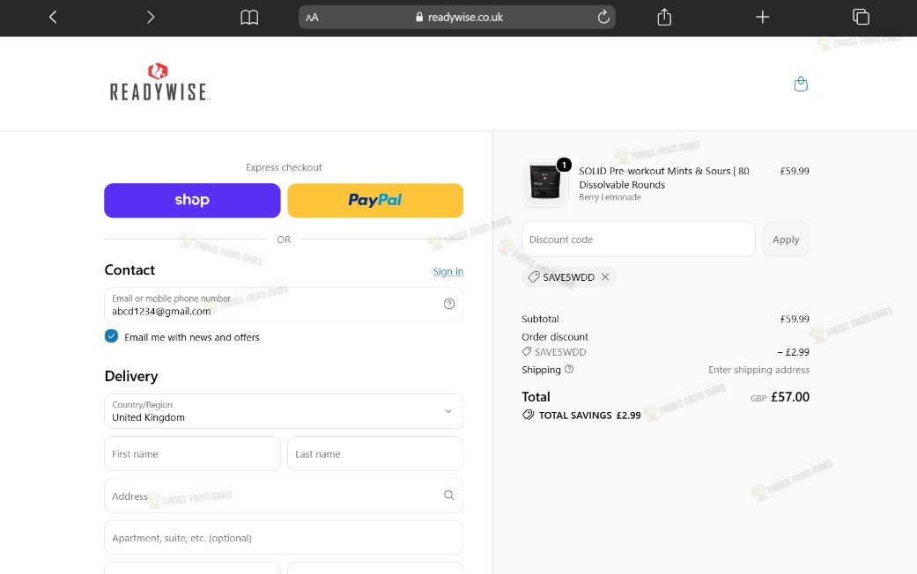Viewport: 917px width, 574px height.
Task: Uncheck Email me with news and offers
Action: coord(111,336)
